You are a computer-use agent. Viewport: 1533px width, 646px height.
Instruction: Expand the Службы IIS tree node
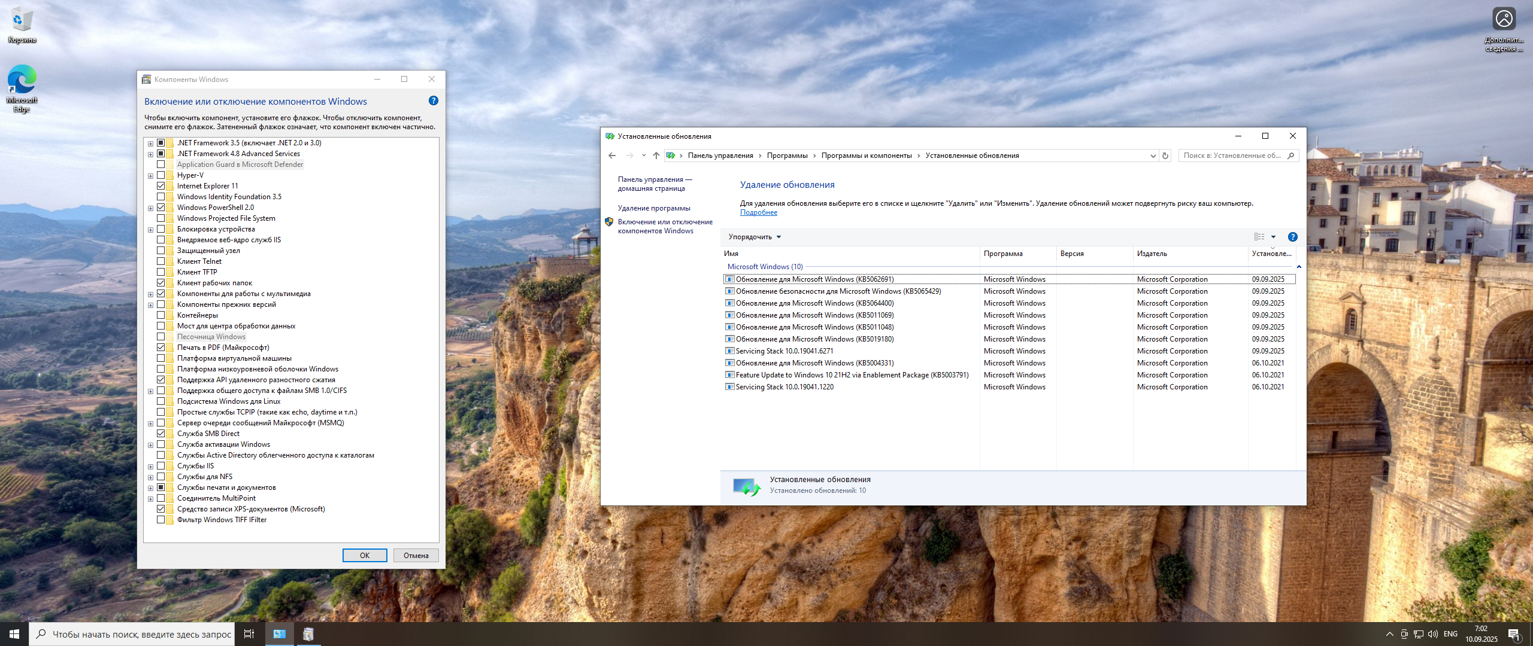click(150, 467)
